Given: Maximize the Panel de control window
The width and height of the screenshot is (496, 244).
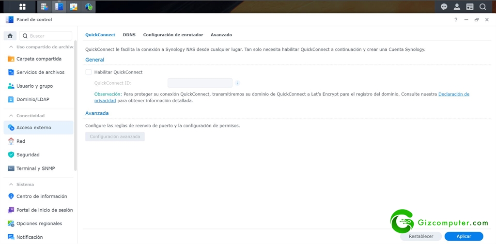Looking at the screenshot, I should 477,19.
